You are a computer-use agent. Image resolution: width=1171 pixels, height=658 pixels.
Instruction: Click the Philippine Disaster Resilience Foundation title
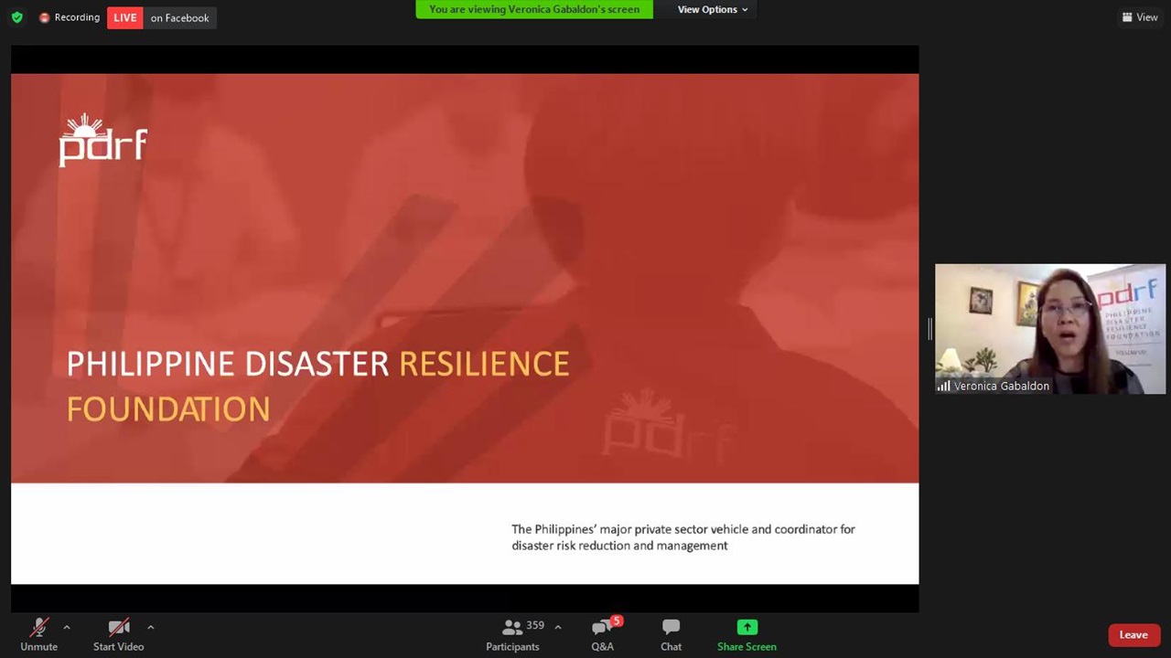pos(317,386)
